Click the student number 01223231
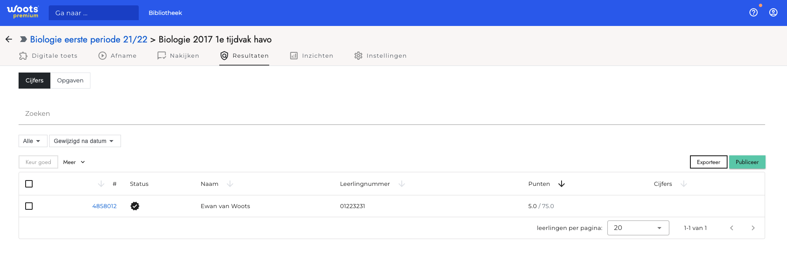This screenshot has width=787, height=272. (x=352, y=206)
